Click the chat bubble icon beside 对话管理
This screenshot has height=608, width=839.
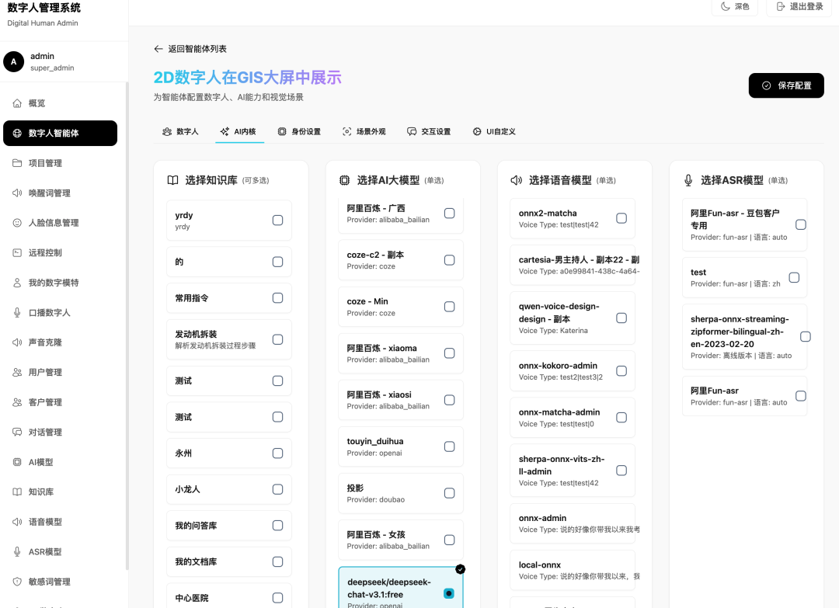(x=17, y=432)
